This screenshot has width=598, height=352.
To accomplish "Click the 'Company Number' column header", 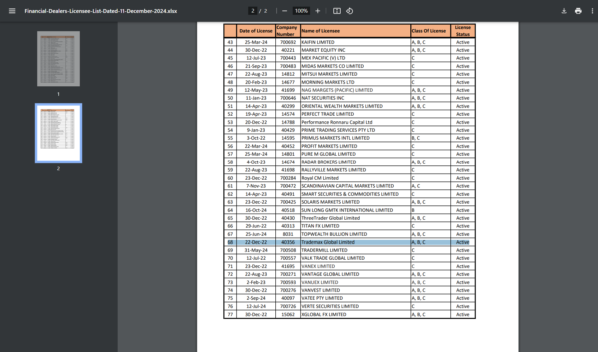I will tap(288, 31).
